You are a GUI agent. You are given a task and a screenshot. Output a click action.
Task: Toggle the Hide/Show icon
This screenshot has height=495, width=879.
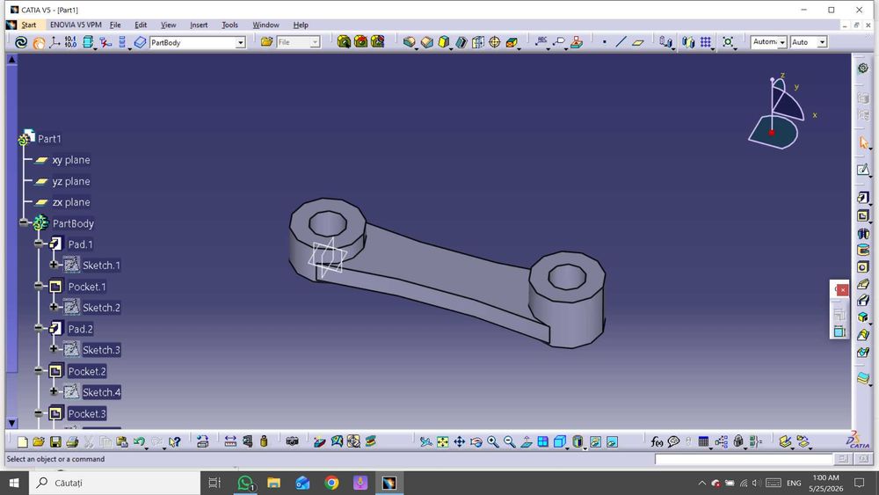[595, 441]
